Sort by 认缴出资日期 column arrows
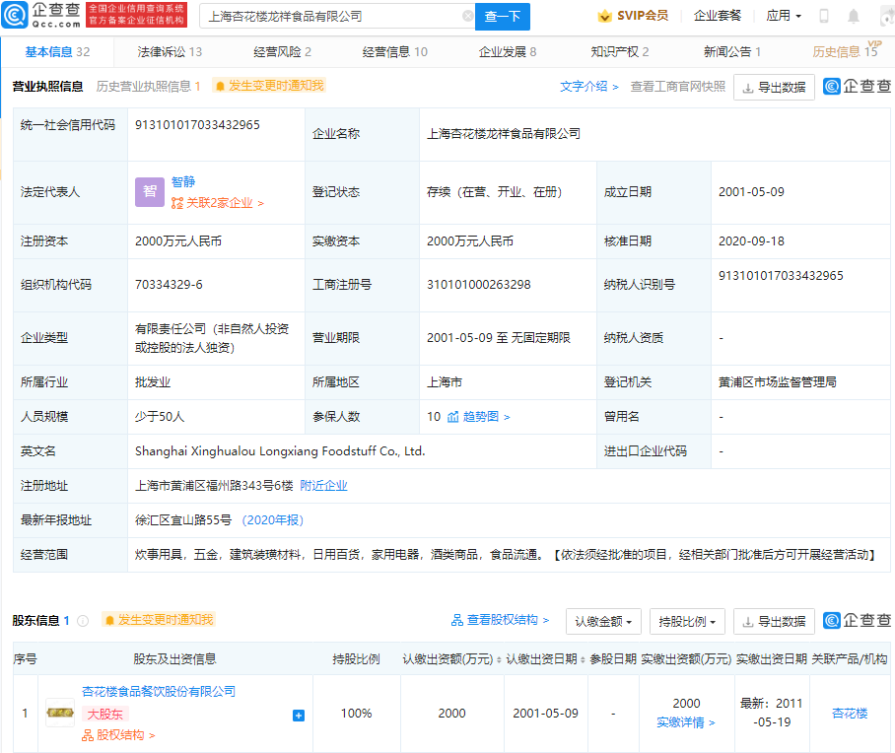 point(583,660)
